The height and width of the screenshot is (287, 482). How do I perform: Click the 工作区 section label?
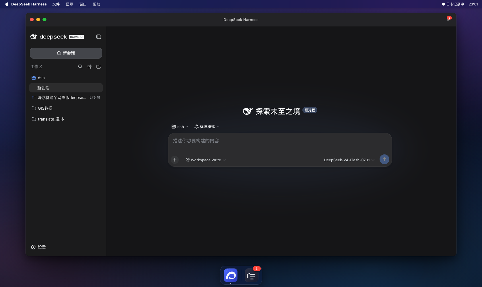click(x=36, y=67)
